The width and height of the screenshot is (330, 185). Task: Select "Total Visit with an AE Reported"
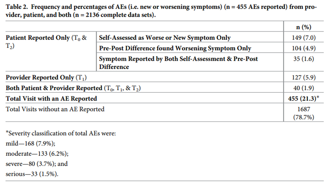[51, 98]
